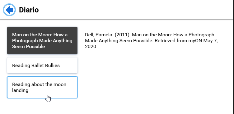Click the Retrieved from myON May 7 line
This screenshot has height=114, width=234.
186,41
